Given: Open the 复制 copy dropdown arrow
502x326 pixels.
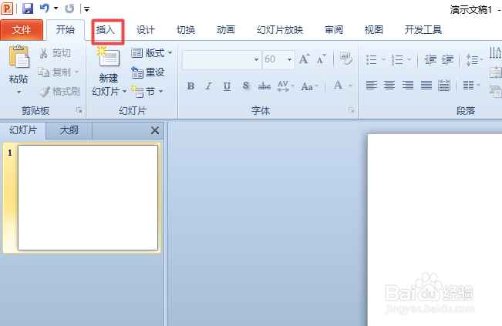Looking at the screenshot, I should point(77,72).
